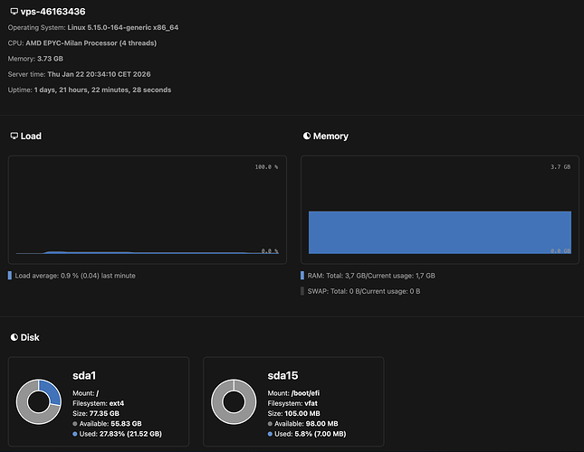Click inside the Load graph area
The height and width of the screenshot is (452, 584).
(x=145, y=208)
